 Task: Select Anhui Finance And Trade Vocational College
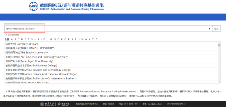click(111, 74)
